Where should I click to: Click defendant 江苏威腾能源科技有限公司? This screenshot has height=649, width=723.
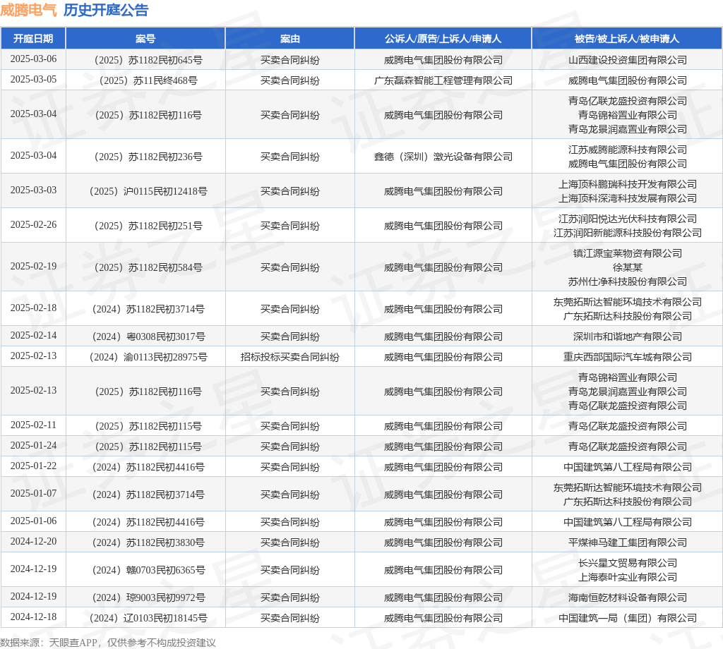click(x=628, y=150)
